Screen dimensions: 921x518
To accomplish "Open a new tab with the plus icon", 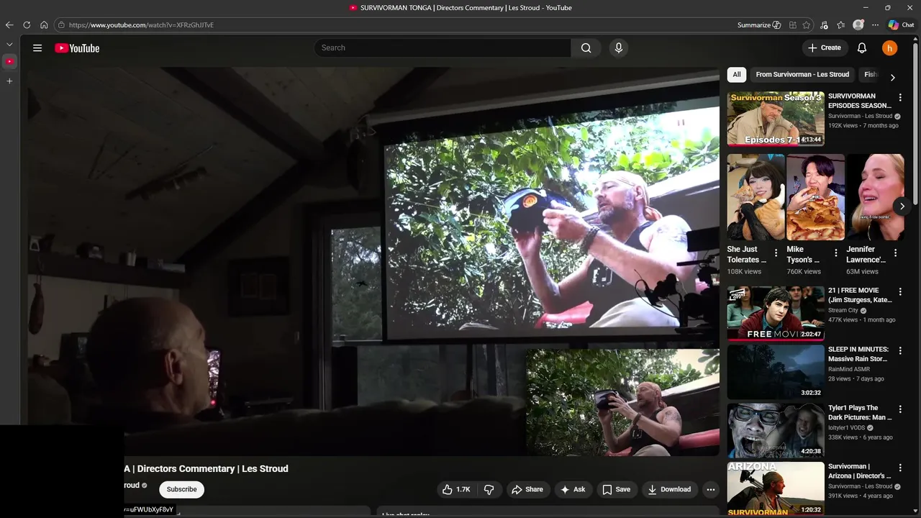I will (9, 81).
